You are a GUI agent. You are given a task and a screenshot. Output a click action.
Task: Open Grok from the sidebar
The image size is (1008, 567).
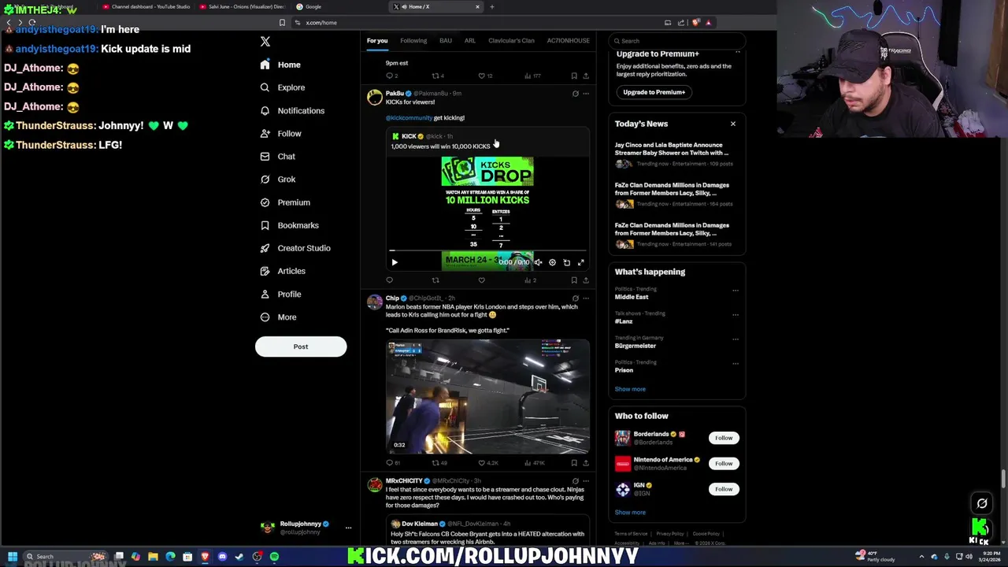pos(277,180)
